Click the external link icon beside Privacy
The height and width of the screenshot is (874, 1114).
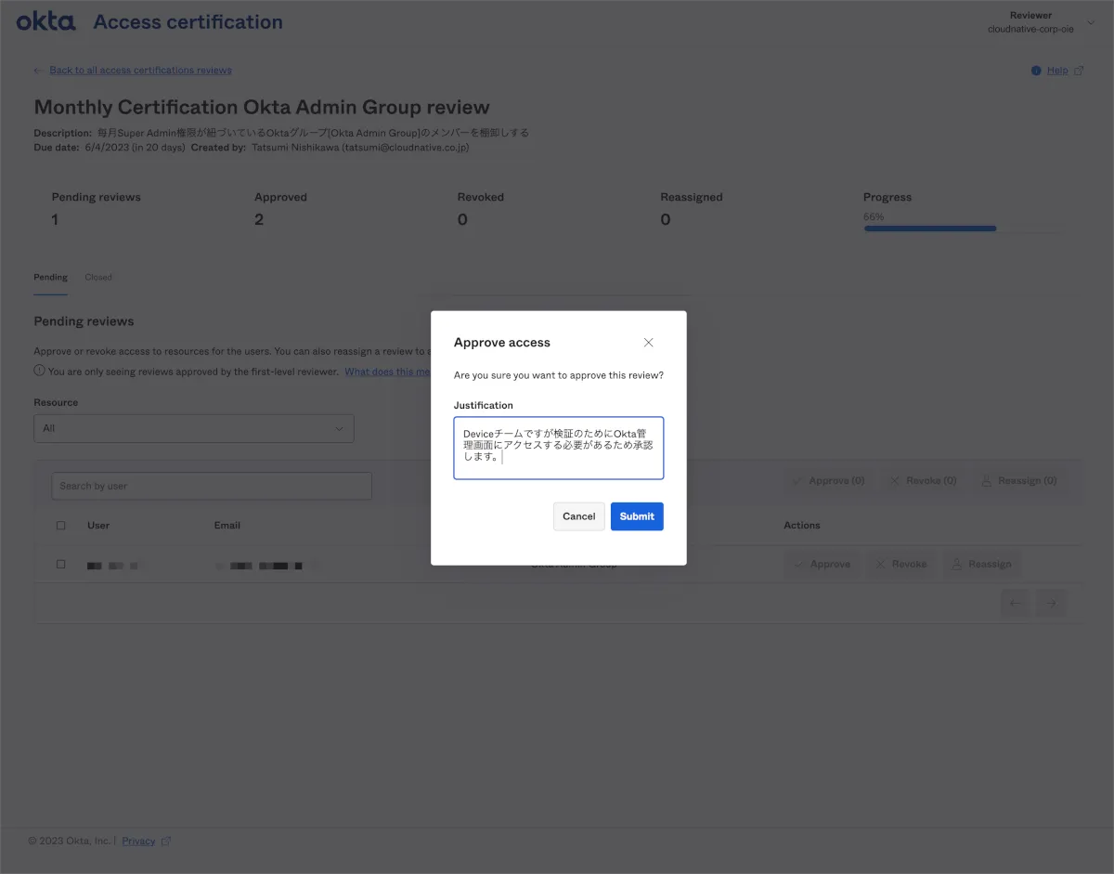tap(166, 841)
